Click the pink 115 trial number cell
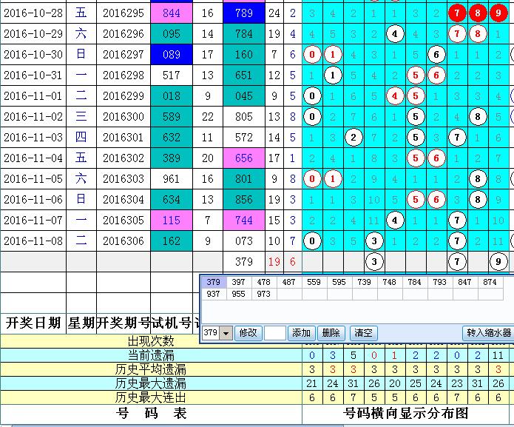The height and width of the screenshot is (427, 514). click(x=171, y=220)
